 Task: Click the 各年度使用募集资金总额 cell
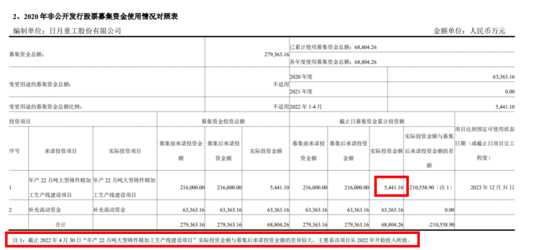click(x=332, y=62)
